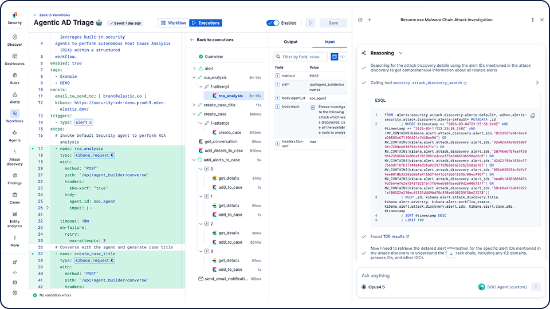The height and width of the screenshot is (309, 550).
Task: Toggle the workflow Enabled switch
Action: coord(273,23)
